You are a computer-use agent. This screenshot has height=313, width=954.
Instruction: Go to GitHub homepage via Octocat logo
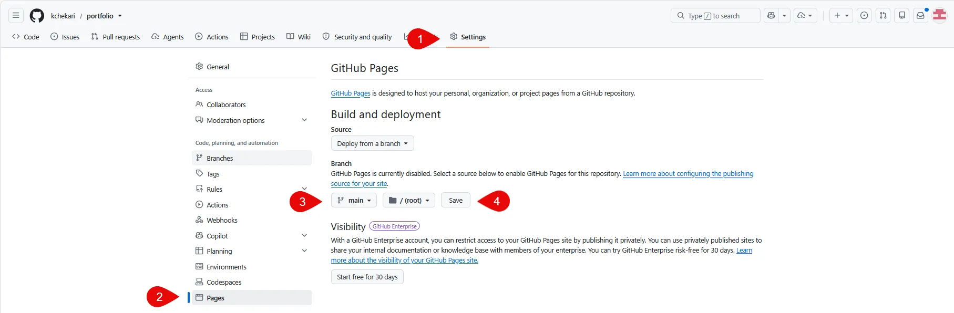point(37,16)
